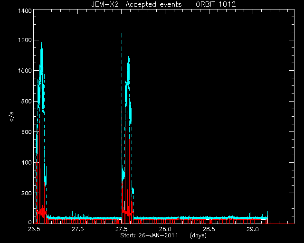Click the 1400 y-axis tick label
The width and height of the screenshot is (304, 243).
click(x=25, y=10)
